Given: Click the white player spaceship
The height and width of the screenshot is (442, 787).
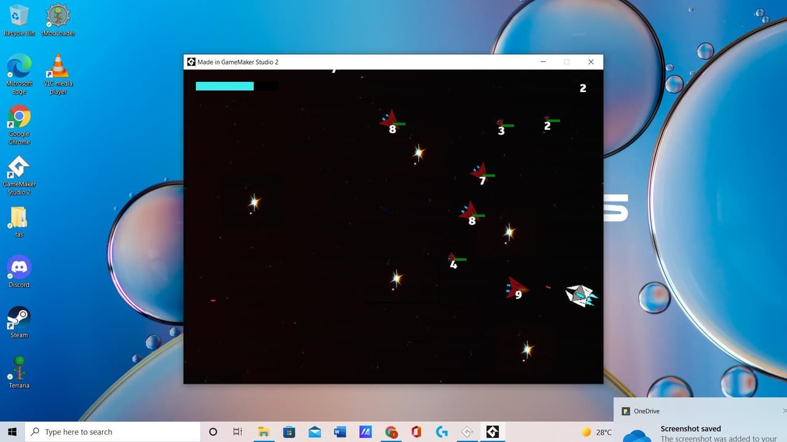Looking at the screenshot, I should [x=581, y=295].
